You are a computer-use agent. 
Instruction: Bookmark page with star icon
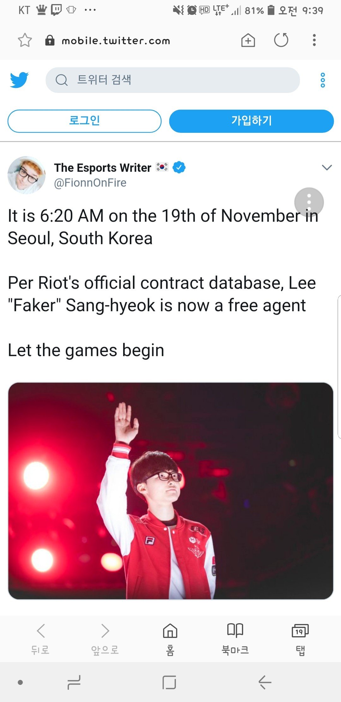(25, 40)
